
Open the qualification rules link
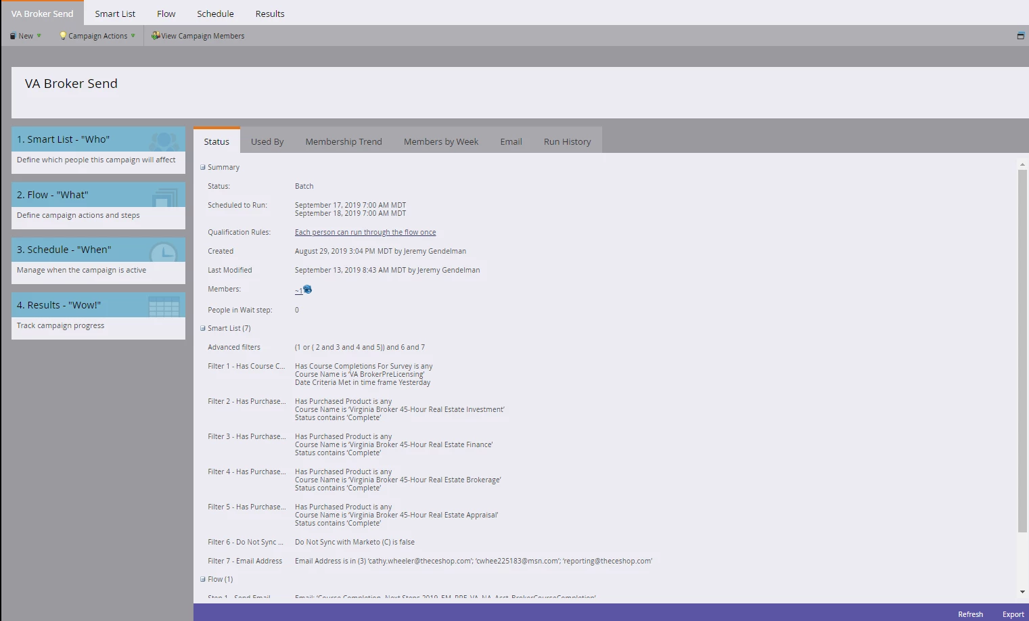[x=365, y=232]
